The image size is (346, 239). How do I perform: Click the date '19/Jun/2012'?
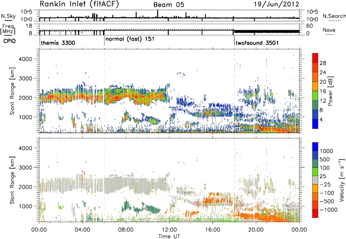(276, 4)
